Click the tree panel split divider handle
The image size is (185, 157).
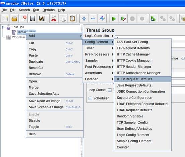coord(81,91)
